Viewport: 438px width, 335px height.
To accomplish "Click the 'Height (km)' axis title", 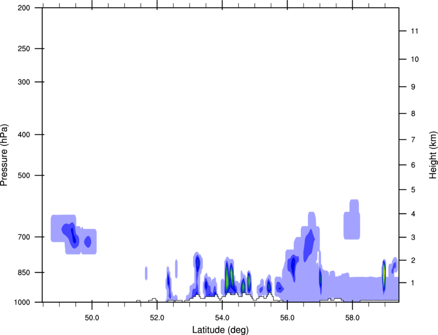I will (433, 155).
